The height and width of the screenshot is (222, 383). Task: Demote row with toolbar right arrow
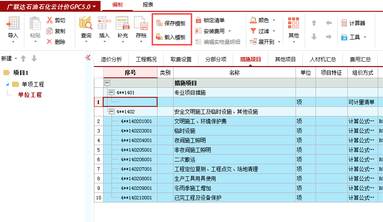329,37
